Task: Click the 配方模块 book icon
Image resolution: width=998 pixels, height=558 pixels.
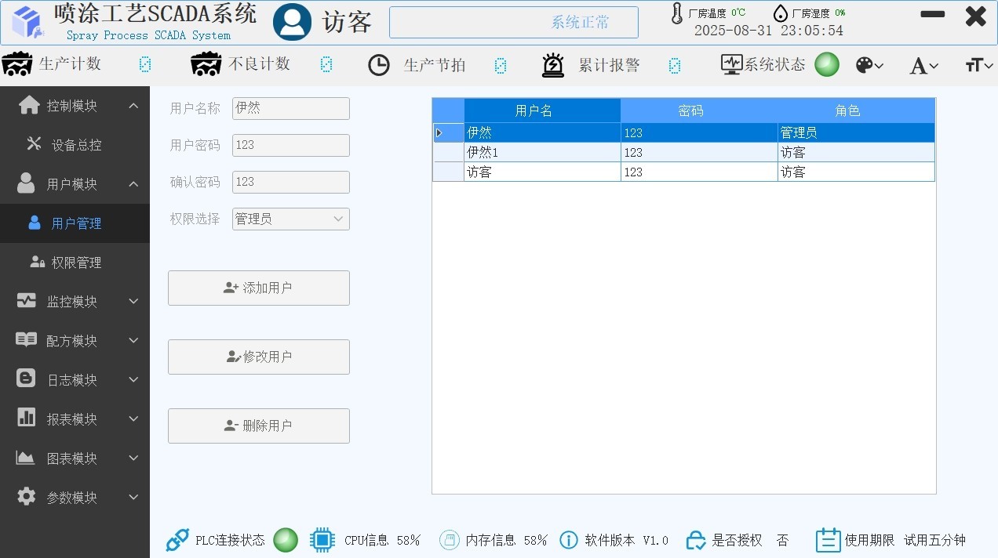Action: [x=27, y=339]
